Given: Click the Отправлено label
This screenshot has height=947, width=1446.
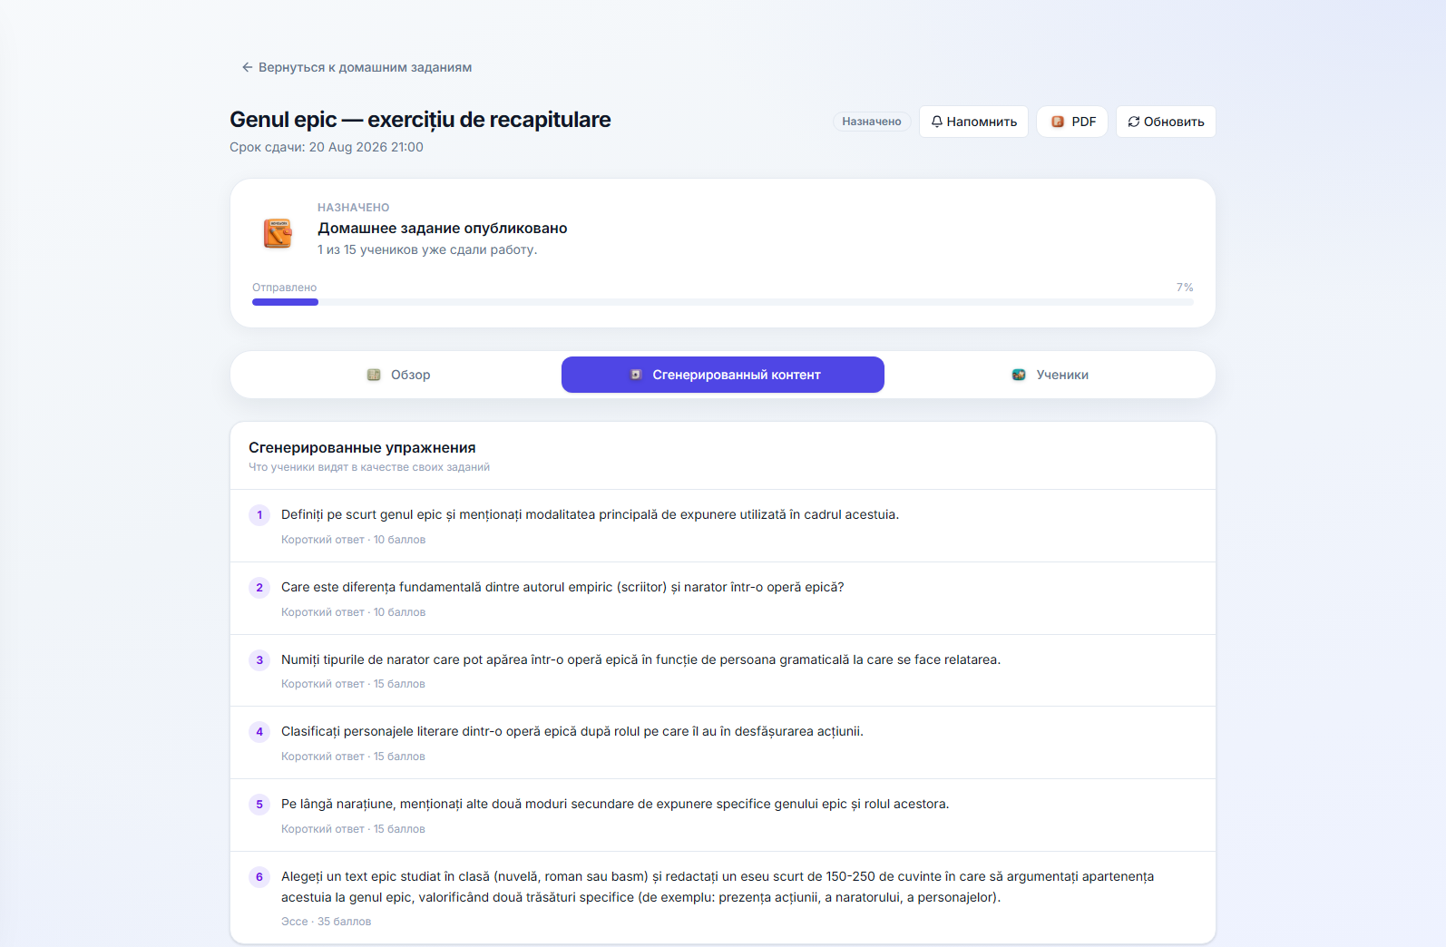Looking at the screenshot, I should (285, 288).
